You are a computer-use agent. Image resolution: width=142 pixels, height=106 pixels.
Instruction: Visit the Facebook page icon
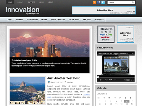(99, 2)
